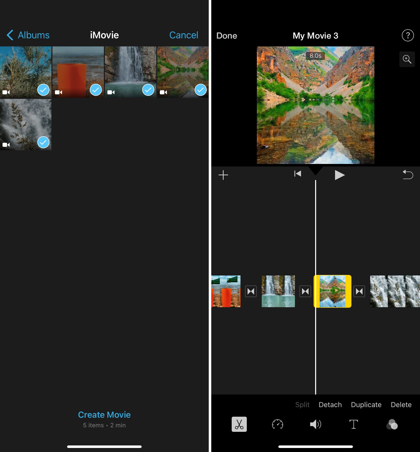Open transition after the mountain lake clip
This screenshot has height=452, width=420.
[359, 291]
